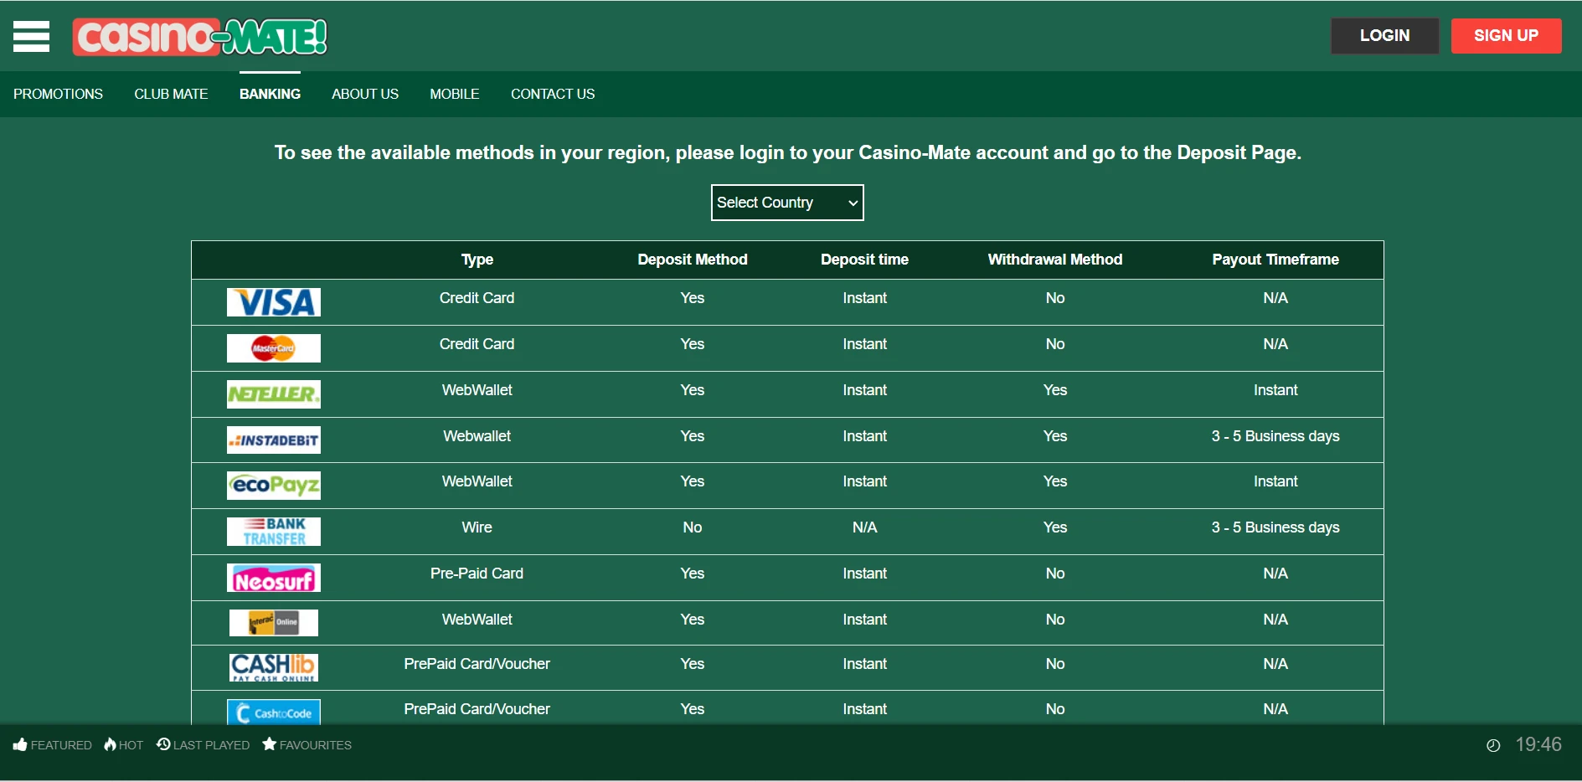
Task: Click the Visa logo
Action: (x=274, y=302)
